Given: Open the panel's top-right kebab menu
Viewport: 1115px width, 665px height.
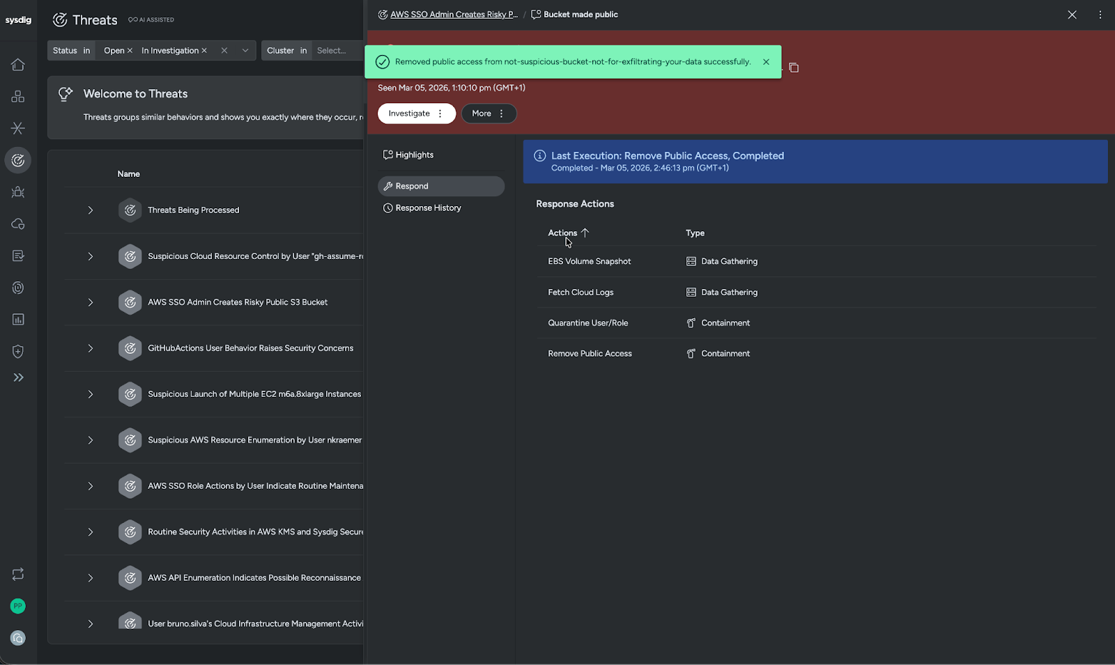Looking at the screenshot, I should pyautogui.click(x=1100, y=15).
